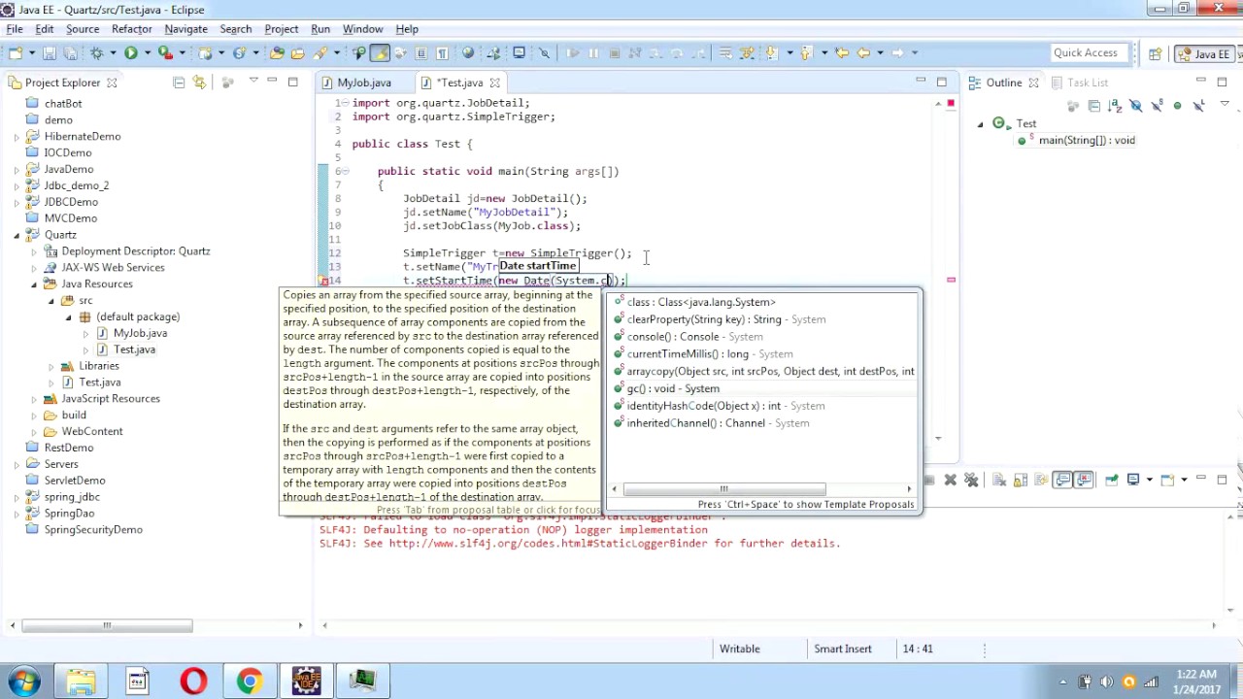The image size is (1243, 699).
Task: Click Project Explorer horizontal scrollbar
Action: click(106, 625)
